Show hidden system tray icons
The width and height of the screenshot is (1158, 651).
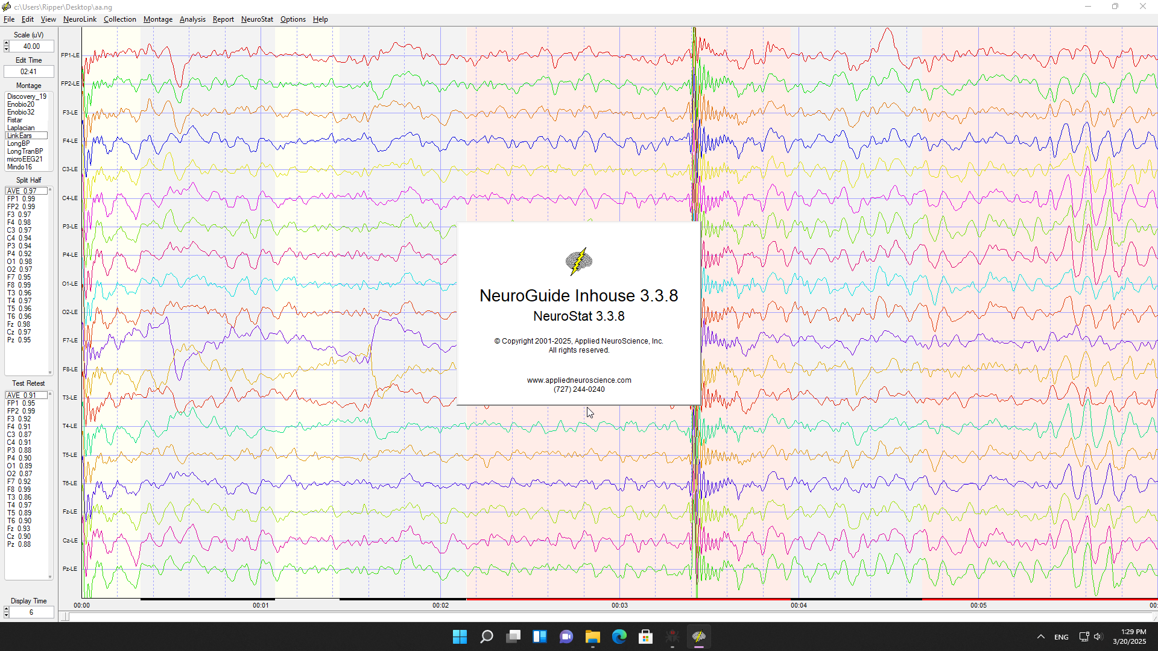click(x=1041, y=637)
